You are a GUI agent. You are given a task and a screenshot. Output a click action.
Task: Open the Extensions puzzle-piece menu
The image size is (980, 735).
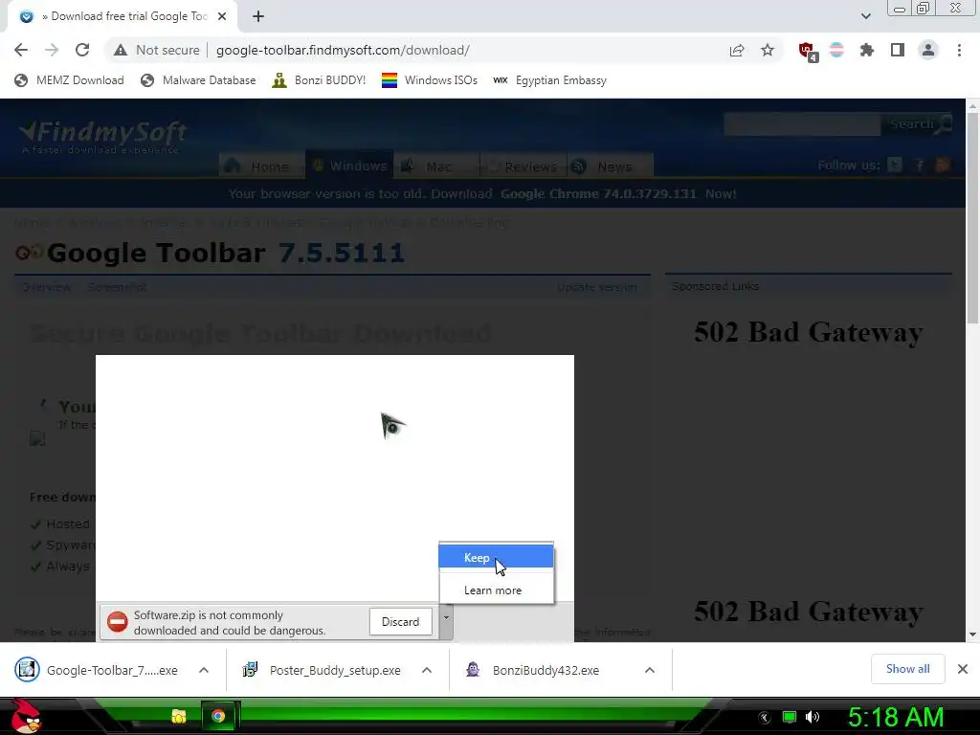click(x=867, y=50)
